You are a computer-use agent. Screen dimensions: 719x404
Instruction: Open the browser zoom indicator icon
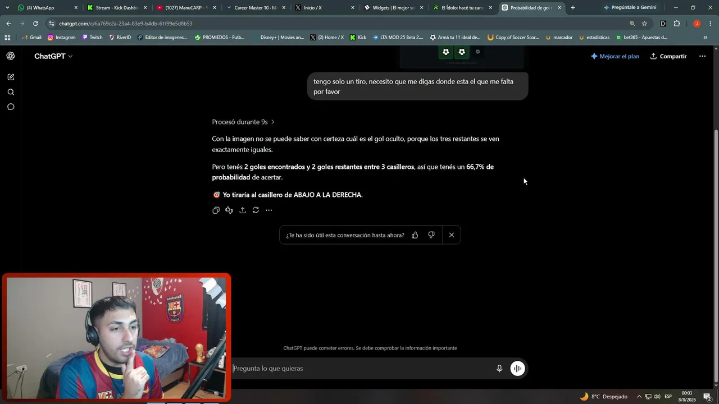coord(632,24)
